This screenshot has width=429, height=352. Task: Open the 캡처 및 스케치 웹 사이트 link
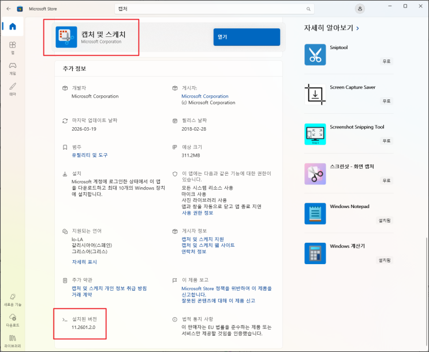[x=208, y=245]
